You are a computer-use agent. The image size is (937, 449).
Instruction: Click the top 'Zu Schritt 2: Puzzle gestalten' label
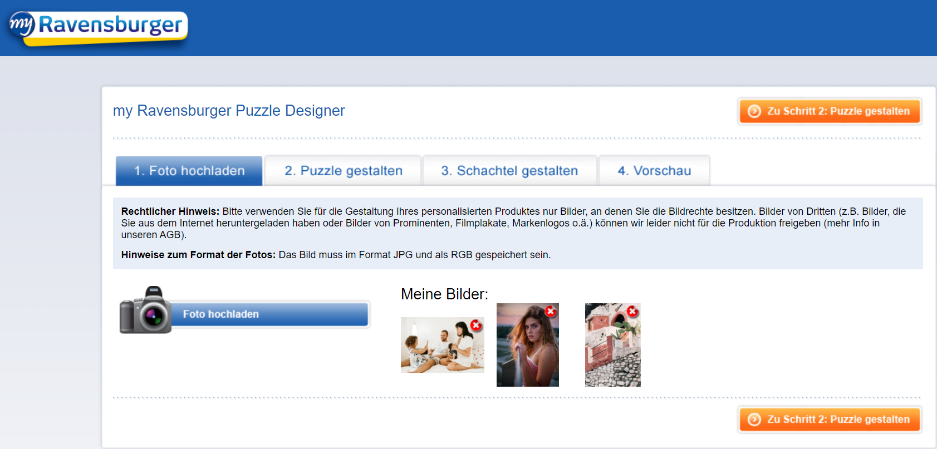tap(838, 111)
